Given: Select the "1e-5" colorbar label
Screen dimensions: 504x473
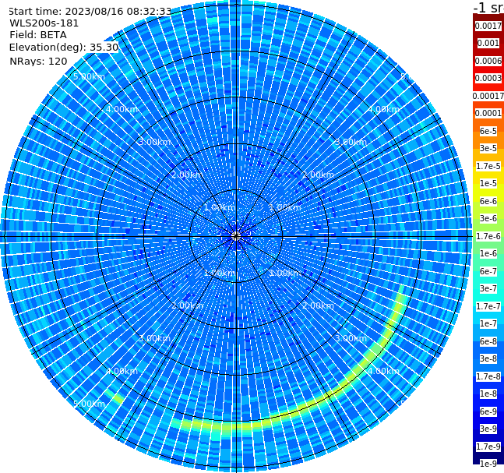Looking at the screenshot, I should (x=488, y=183).
